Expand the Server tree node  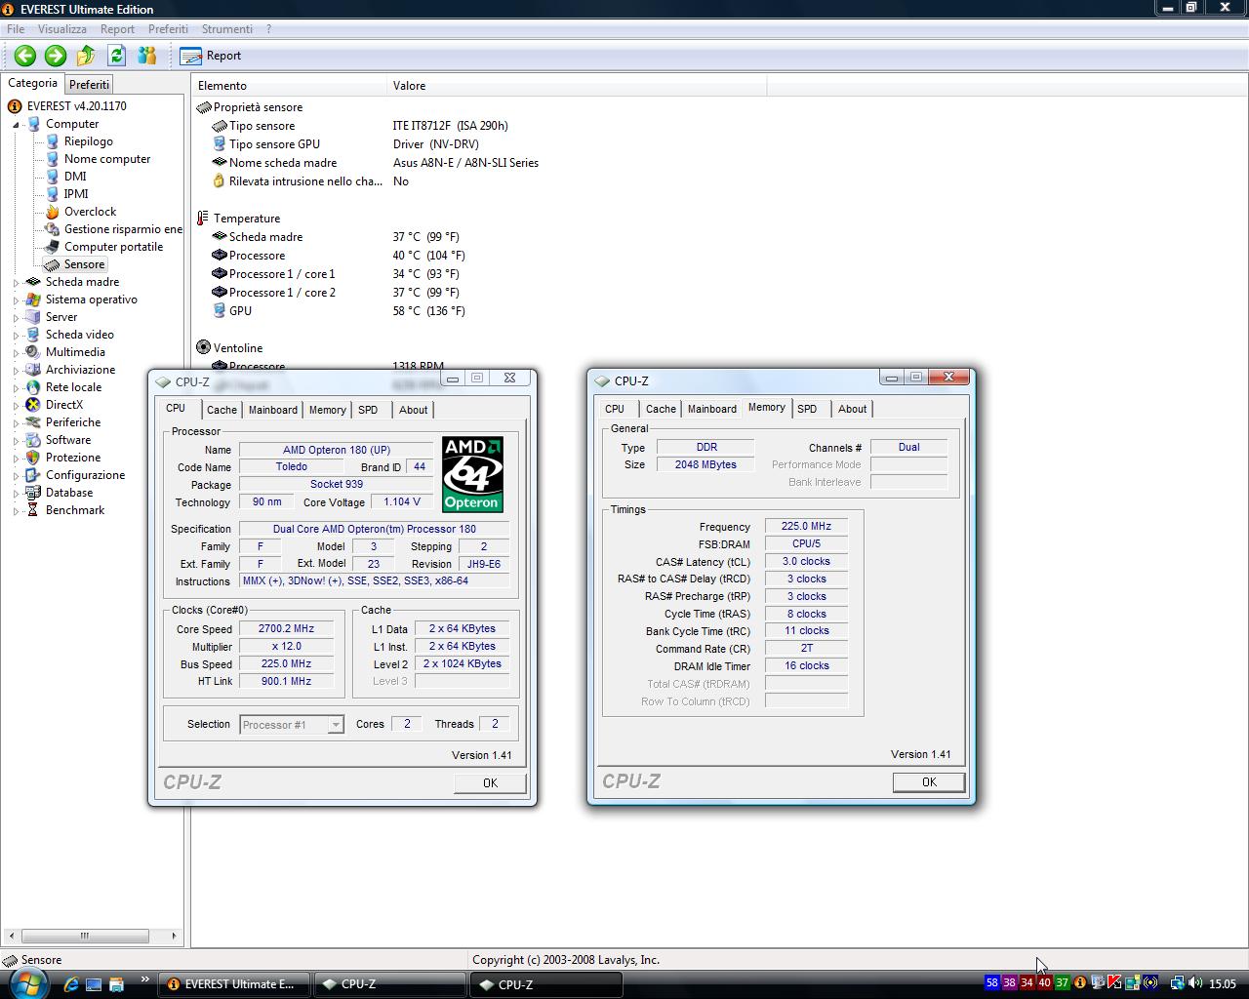coord(17,318)
